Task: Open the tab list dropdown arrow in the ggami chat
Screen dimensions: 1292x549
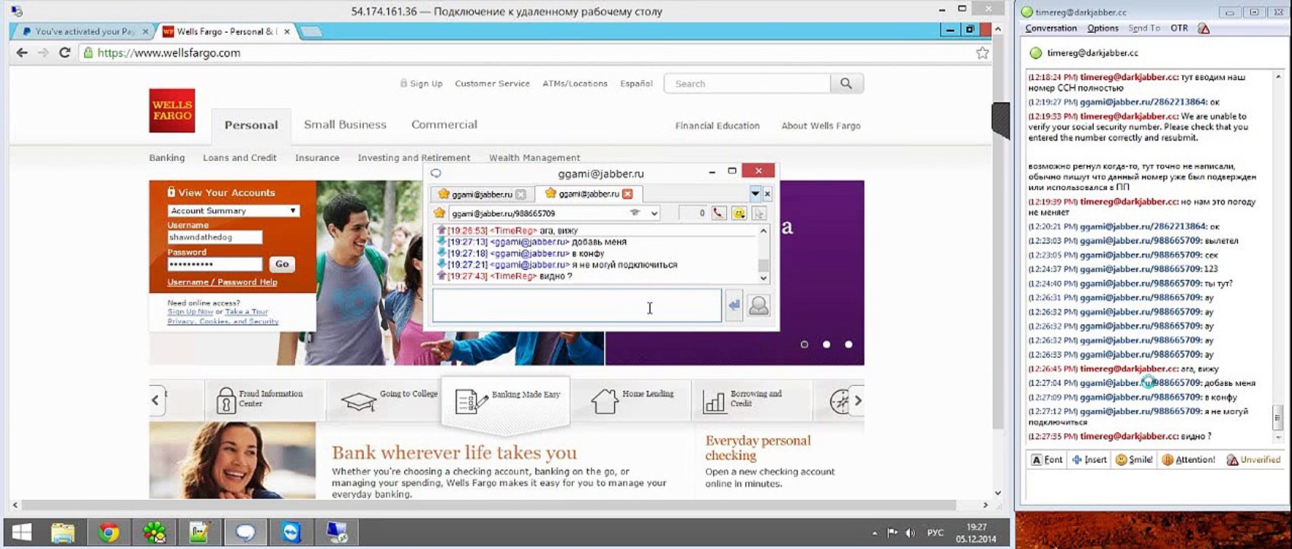Action: (754, 194)
